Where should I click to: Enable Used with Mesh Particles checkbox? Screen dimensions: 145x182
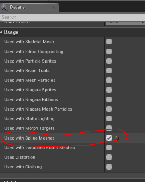pos(109,80)
